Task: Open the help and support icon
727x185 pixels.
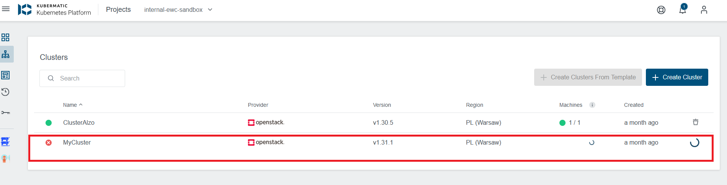Action: 661,10
